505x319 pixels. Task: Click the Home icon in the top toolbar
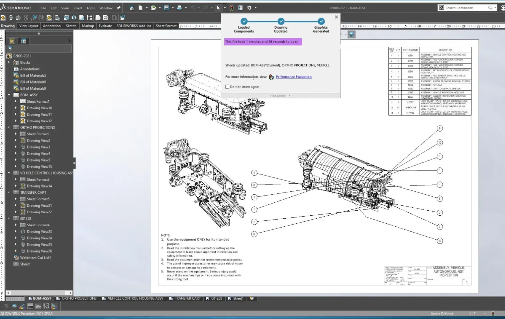tap(132, 8)
